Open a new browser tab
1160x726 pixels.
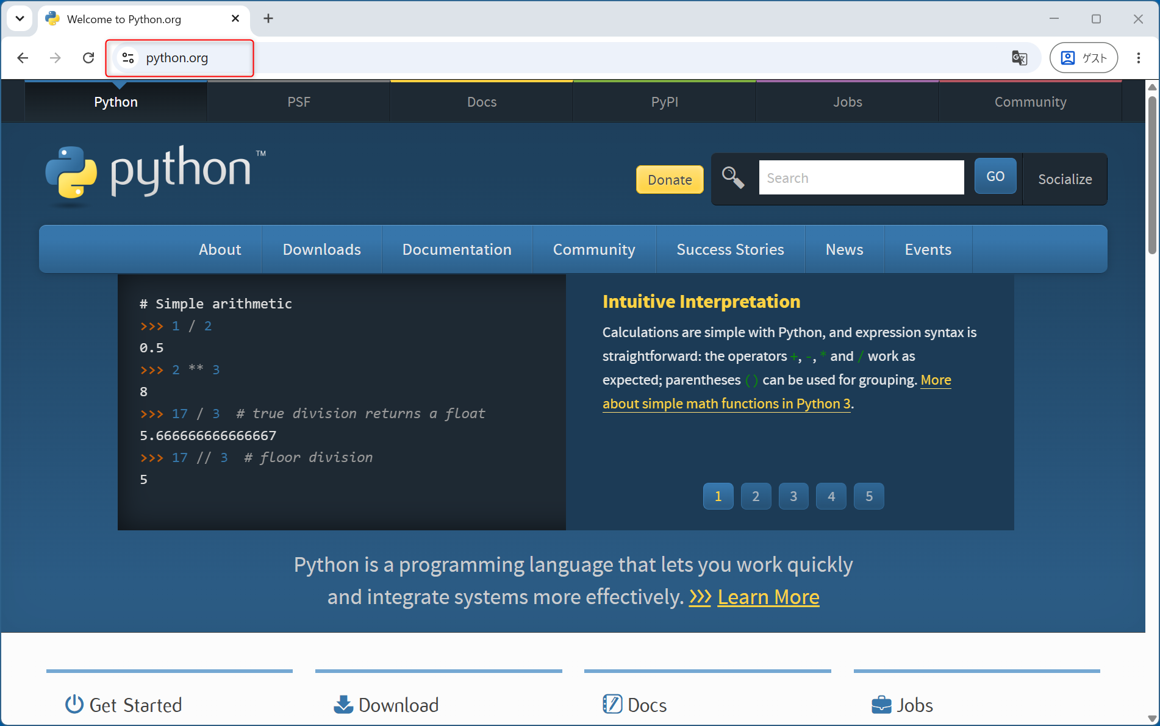pyautogui.click(x=268, y=19)
